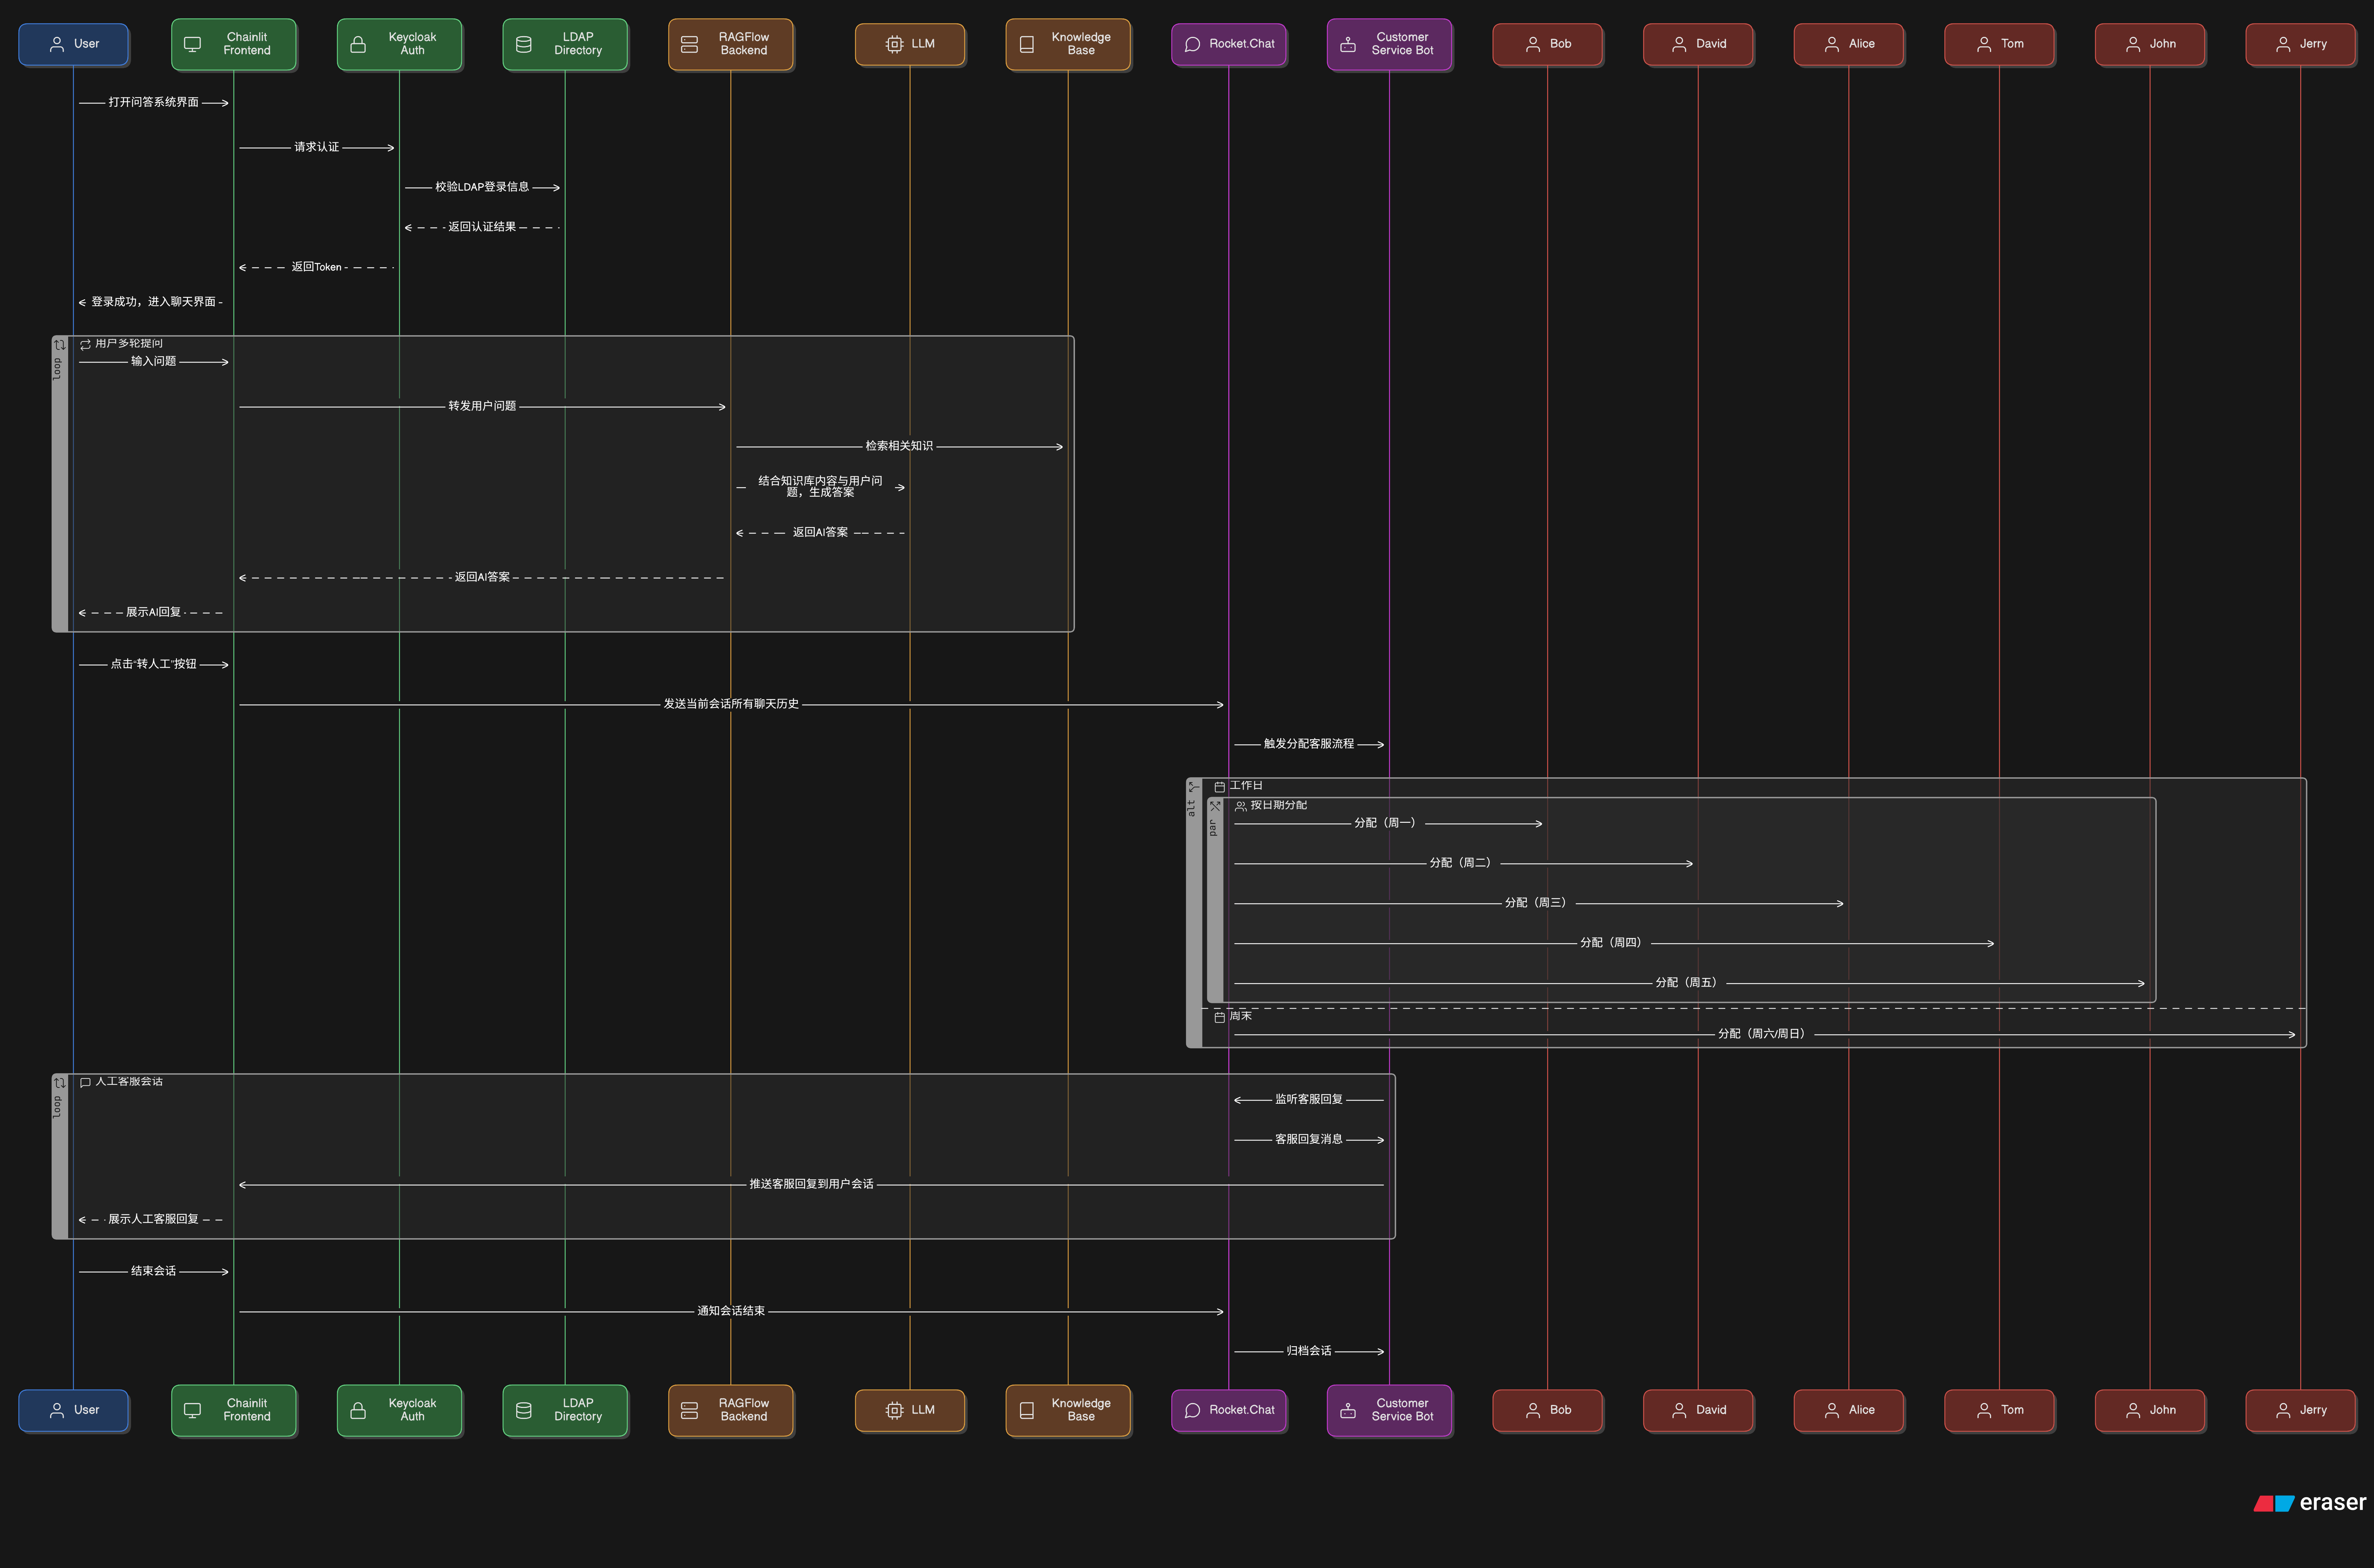Click the 人工客服会话 loop block title

pos(129,1082)
